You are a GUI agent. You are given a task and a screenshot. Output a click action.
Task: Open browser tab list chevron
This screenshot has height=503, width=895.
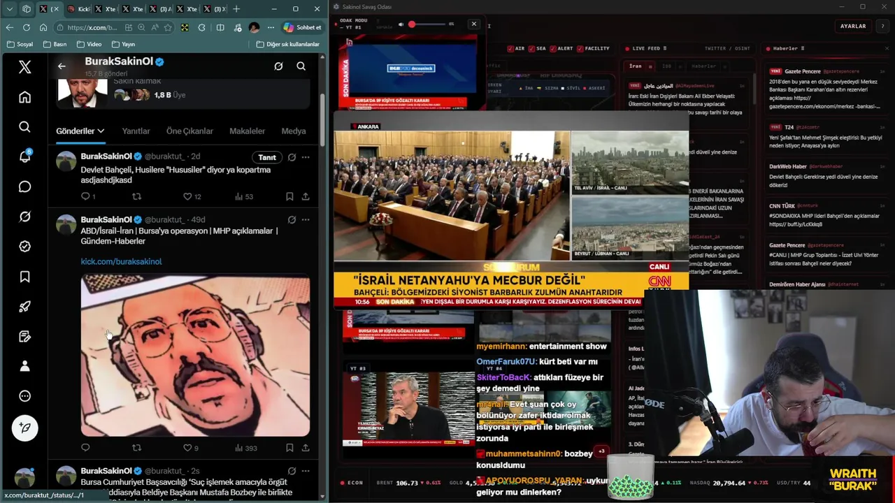(10, 9)
